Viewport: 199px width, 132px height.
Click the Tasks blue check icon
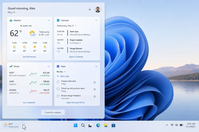pyautogui.click(x=58, y=66)
